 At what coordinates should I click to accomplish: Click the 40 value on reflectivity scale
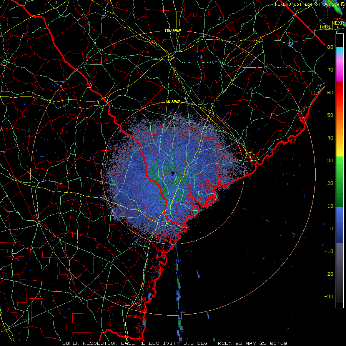click(330, 138)
